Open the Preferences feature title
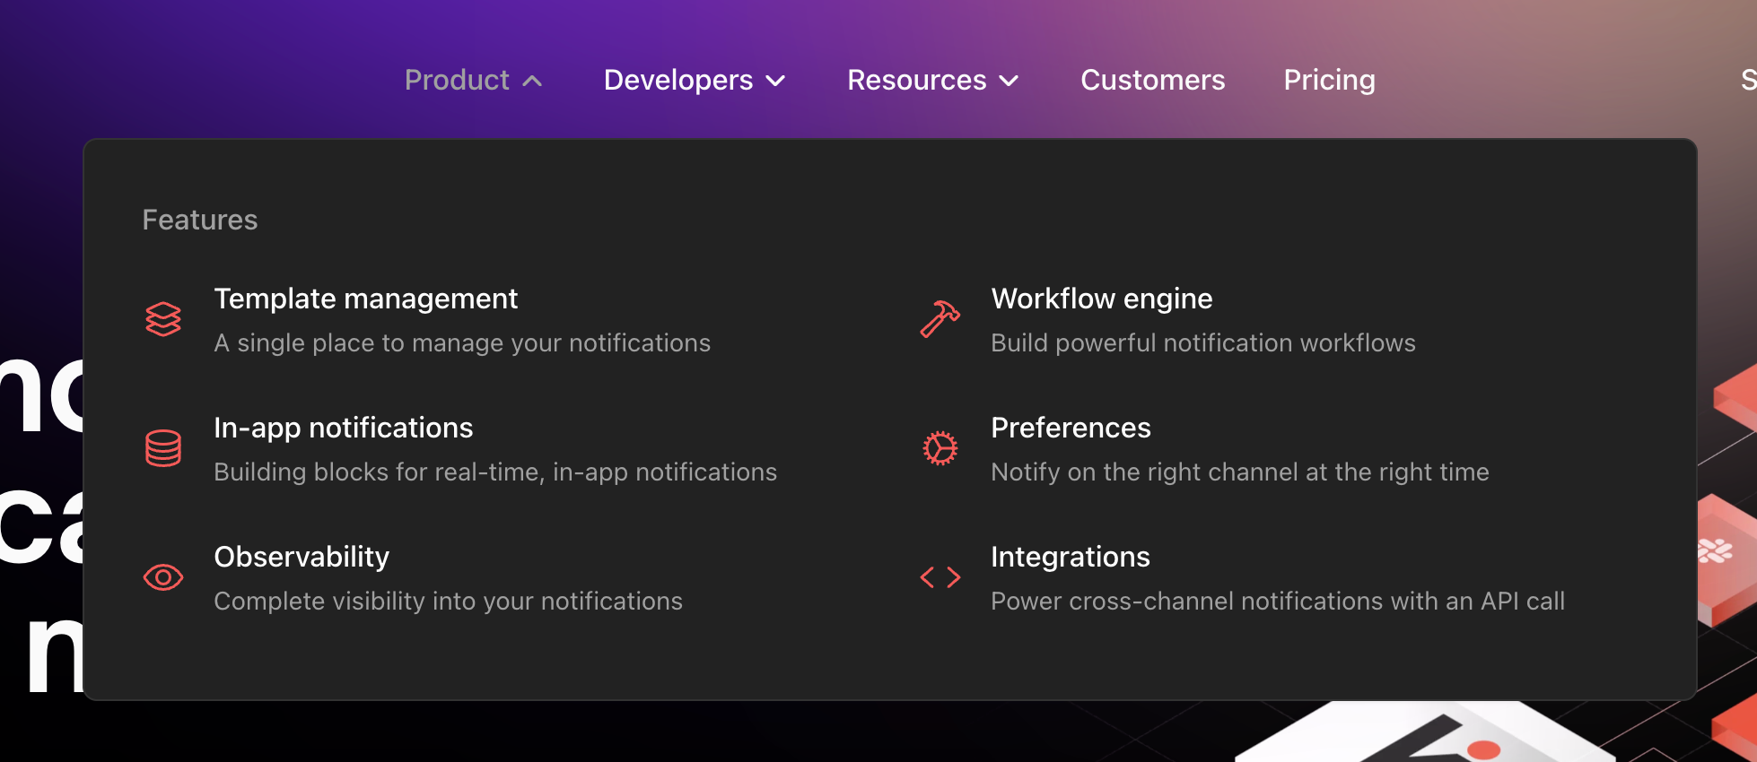 pos(1071,428)
